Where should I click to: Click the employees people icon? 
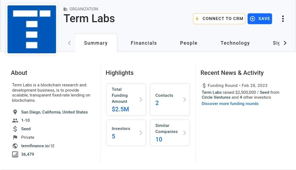pos(15,120)
